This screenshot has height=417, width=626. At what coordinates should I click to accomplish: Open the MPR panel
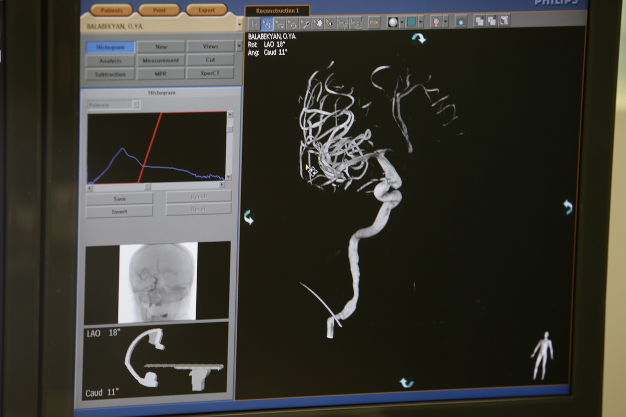click(x=161, y=74)
